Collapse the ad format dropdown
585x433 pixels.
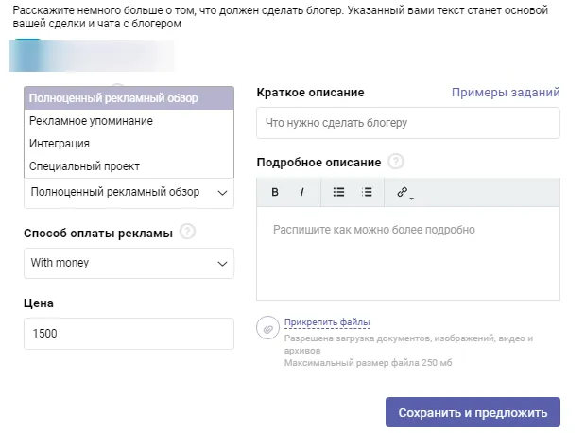(x=129, y=193)
